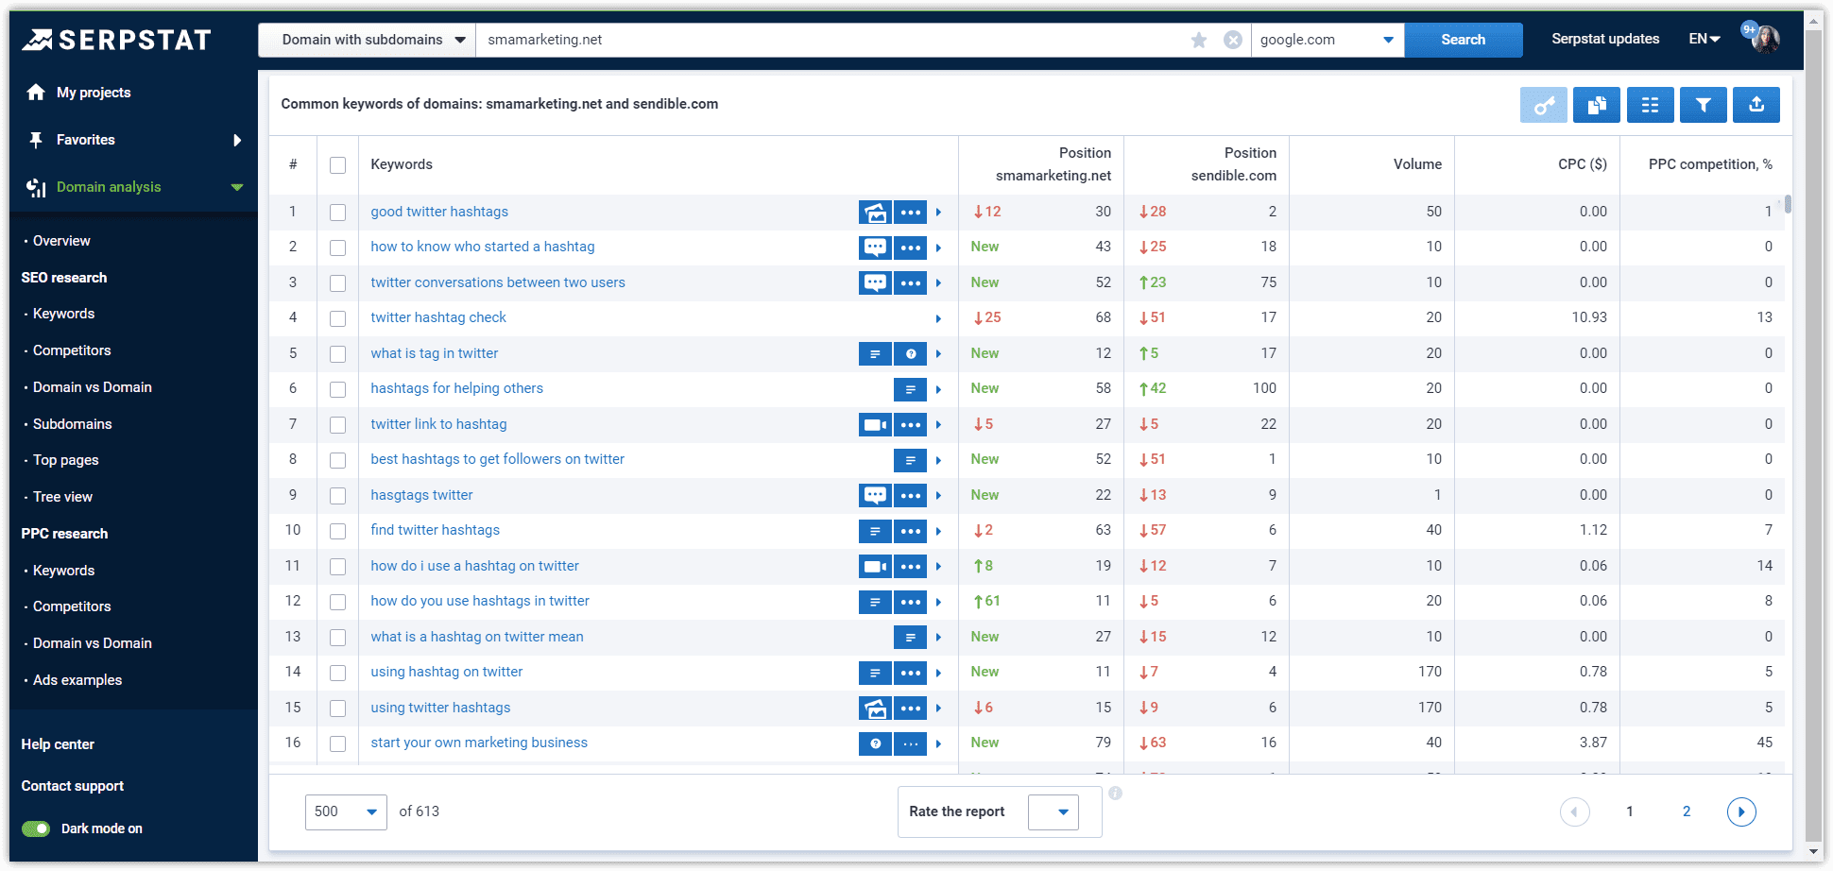Click video icon for 'twitter link to hashtag'

click(x=875, y=424)
